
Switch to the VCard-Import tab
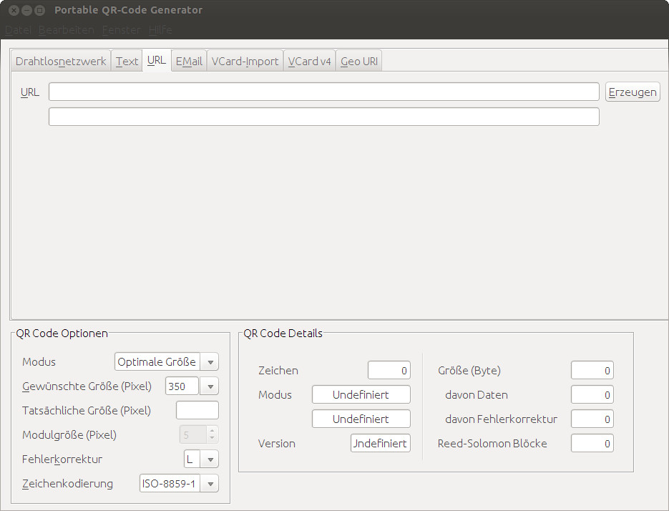point(245,62)
